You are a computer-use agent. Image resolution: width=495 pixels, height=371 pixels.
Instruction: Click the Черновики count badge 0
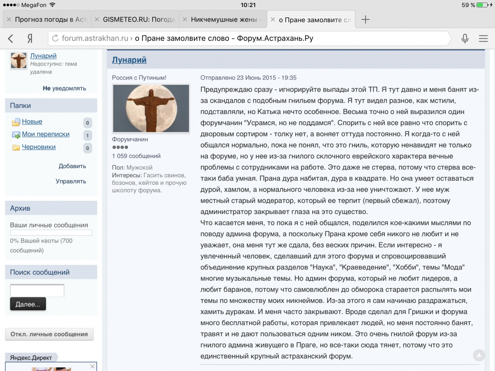click(87, 148)
